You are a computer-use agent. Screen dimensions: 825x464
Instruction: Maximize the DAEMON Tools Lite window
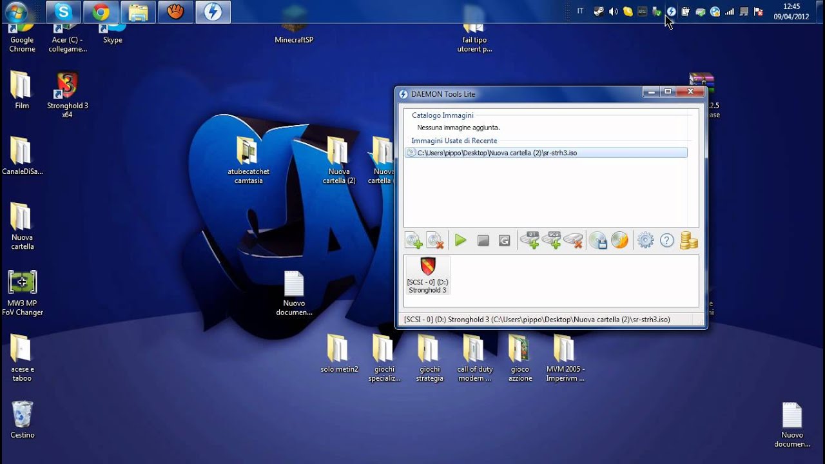coord(668,92)
